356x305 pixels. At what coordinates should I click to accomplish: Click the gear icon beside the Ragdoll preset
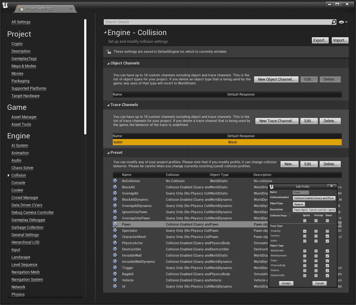point(115,274)
